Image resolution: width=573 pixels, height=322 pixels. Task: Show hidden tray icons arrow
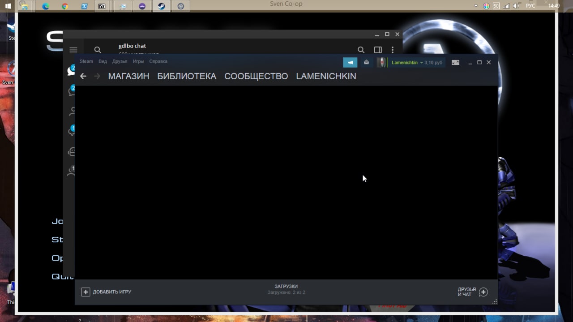(476, 6)
